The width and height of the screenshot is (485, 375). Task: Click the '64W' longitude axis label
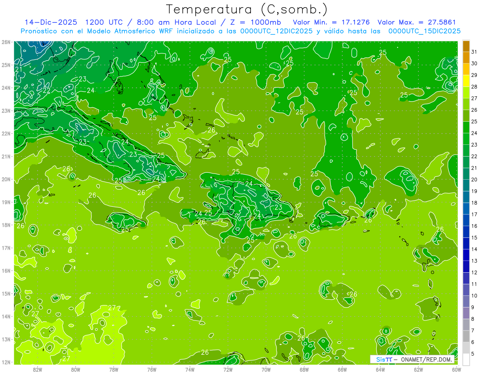[x=380, y=370]
